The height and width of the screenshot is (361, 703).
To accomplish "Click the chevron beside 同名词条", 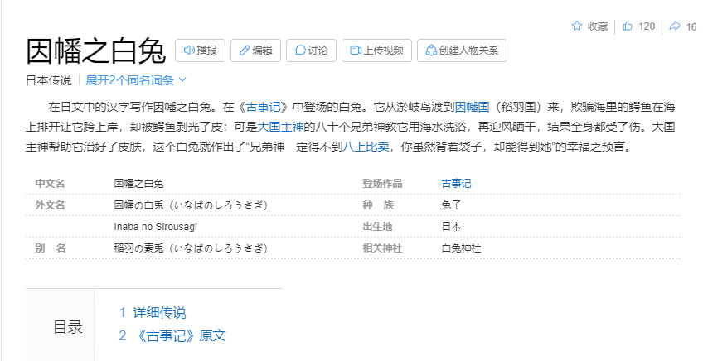I will point(183,80).
